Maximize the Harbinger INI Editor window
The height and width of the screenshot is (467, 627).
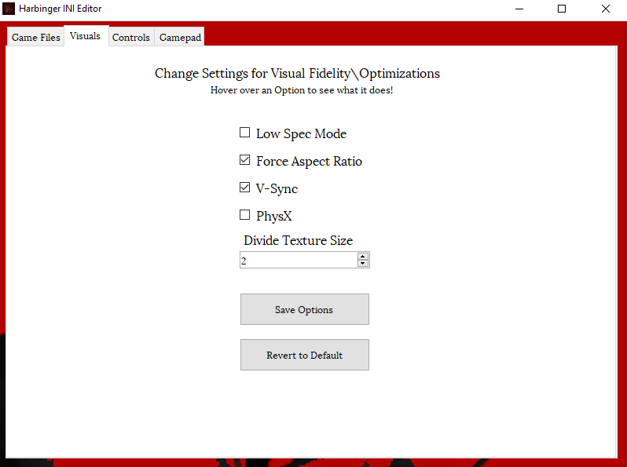click(x=562, y=9)
